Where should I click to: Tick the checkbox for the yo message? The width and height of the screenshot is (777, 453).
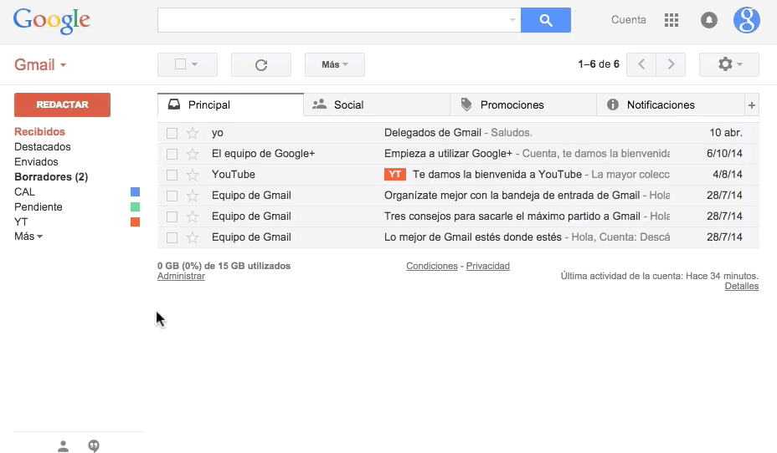(x=172, y=133)
